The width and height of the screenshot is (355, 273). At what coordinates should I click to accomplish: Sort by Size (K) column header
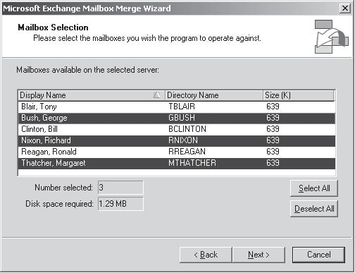pyautogui.click(x=298, y=95)
